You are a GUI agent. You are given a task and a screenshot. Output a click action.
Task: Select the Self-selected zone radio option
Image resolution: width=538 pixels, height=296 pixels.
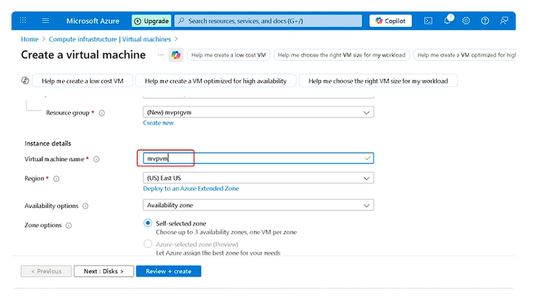[148, 223]
